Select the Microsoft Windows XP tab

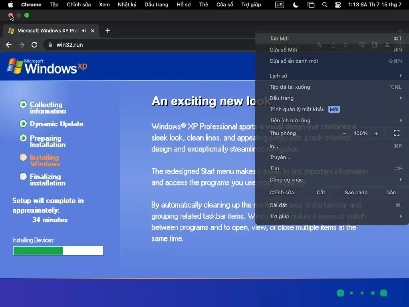51,31
